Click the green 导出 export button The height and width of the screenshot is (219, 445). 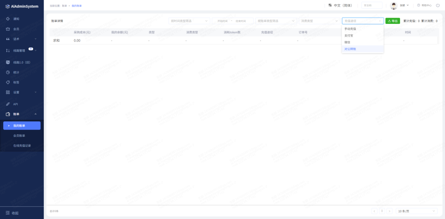pyautogui.click(x=393, y=21)
